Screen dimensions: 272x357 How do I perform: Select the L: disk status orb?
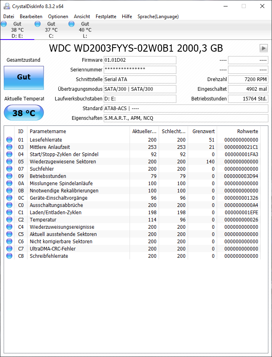point(71,24)
